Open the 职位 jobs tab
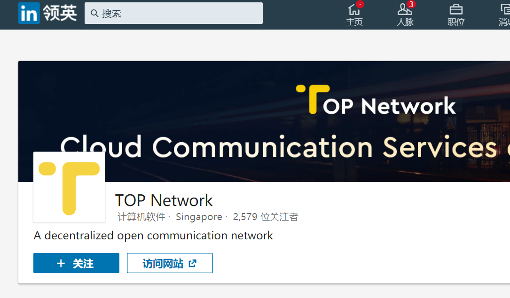 456,14
